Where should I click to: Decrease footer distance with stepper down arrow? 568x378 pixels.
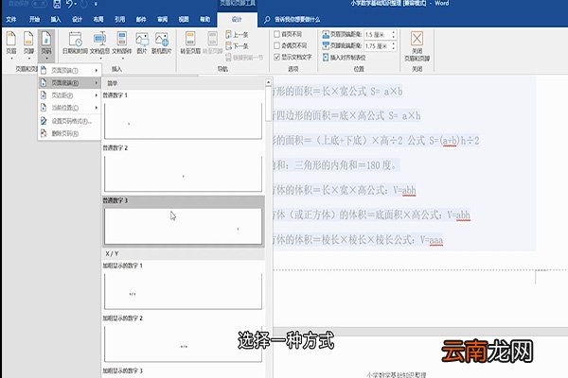pos(394,48)
